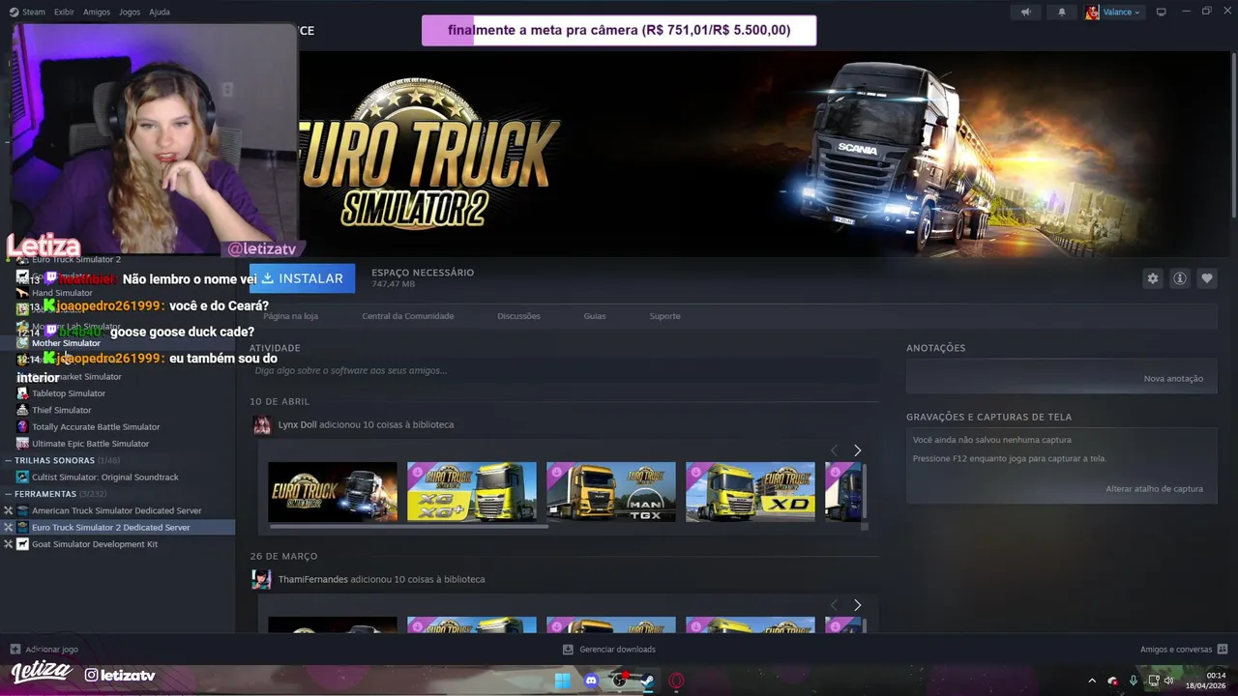Open the game settings gear icon
1238x696 pixels.
click(1152, 278)
